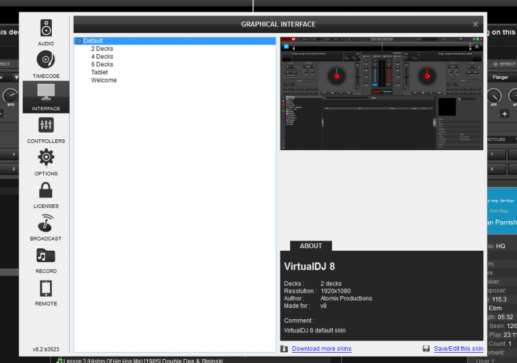Open the Controllers settings section
517x363 pixels.
(46, 130)
